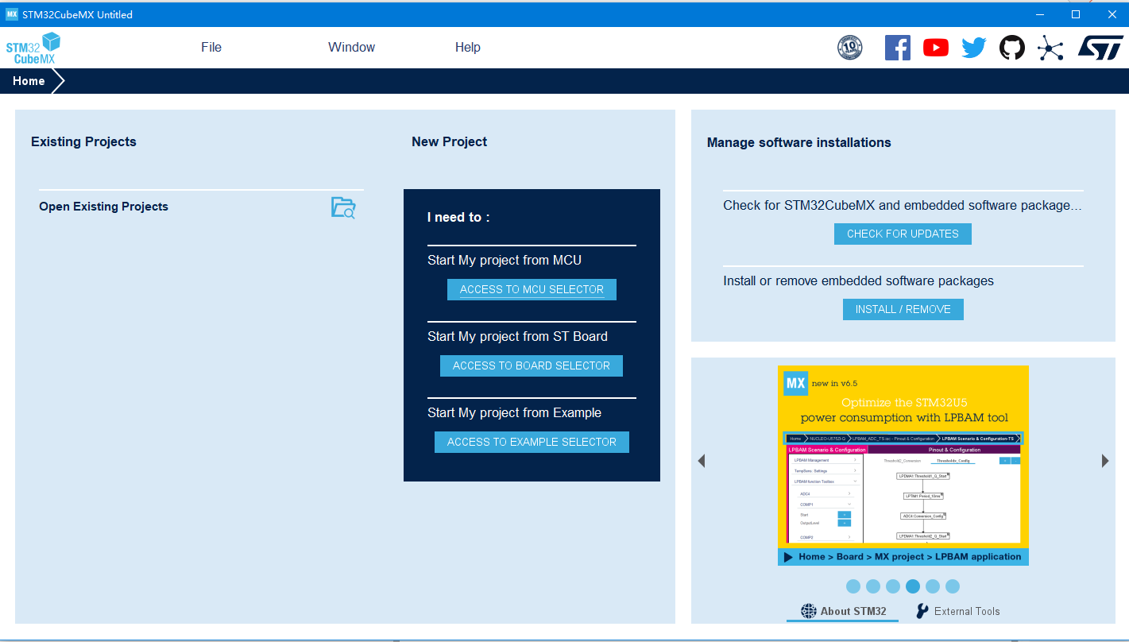This screenshot has height=642, width=1129.
Task: Open the Help menu
Action: click(x=468, y=47)
